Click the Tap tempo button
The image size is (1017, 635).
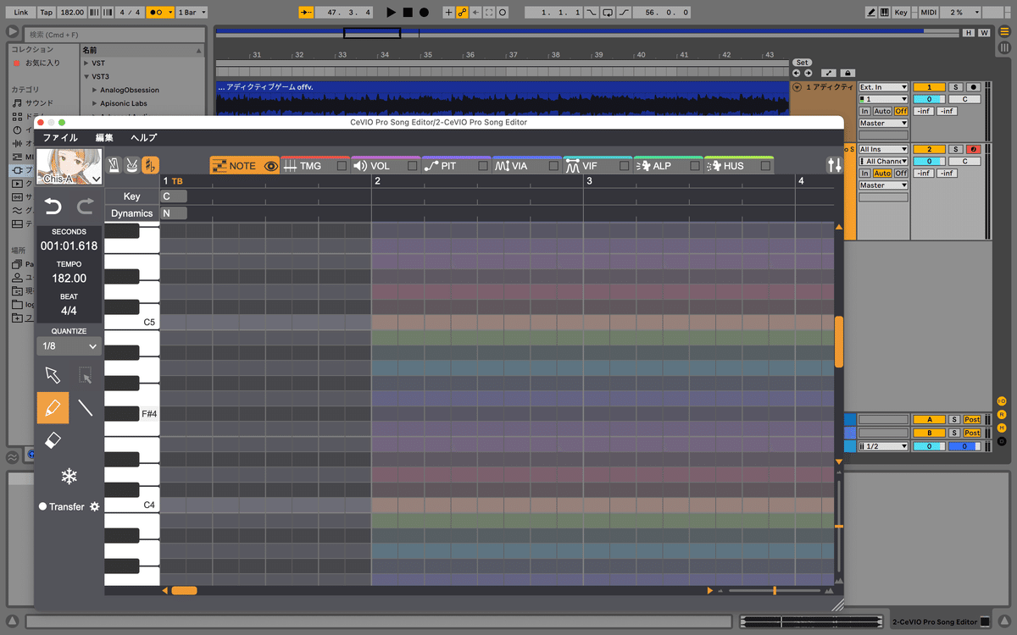[x=46, y=13]
